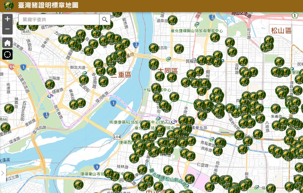Image resolution: width=303 pixels, height=193 pixels.
Task: Select pork marker right of 吉街 label
Action: [179, 49]
